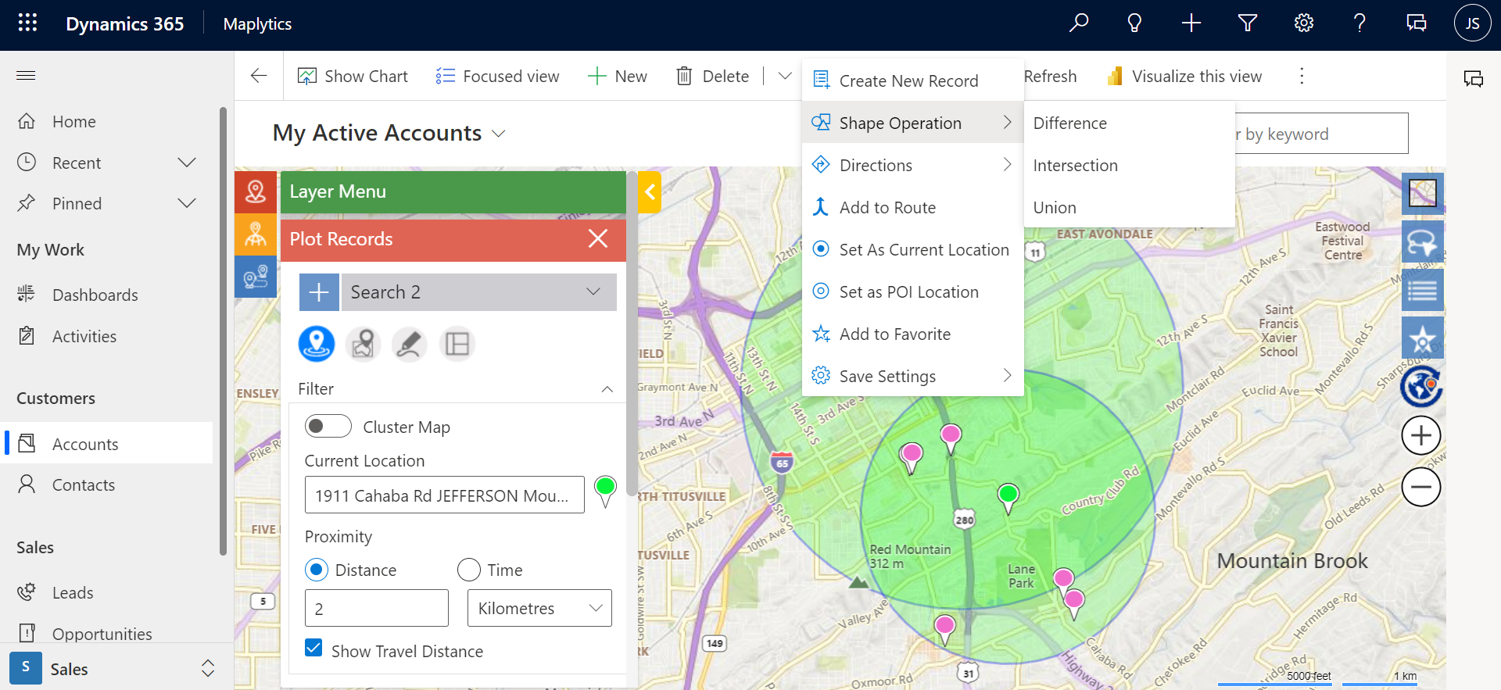Screen dimensions: 1501x690
Task: Expand the Search 2 dropdown
Action: [478, 292]
